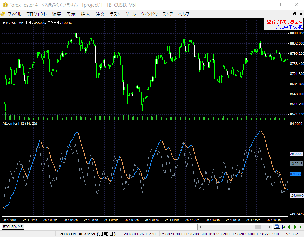Viewport: 304px width, 237px height.
Task: Click the cascaded windows list icon
Action: point(277,227)
